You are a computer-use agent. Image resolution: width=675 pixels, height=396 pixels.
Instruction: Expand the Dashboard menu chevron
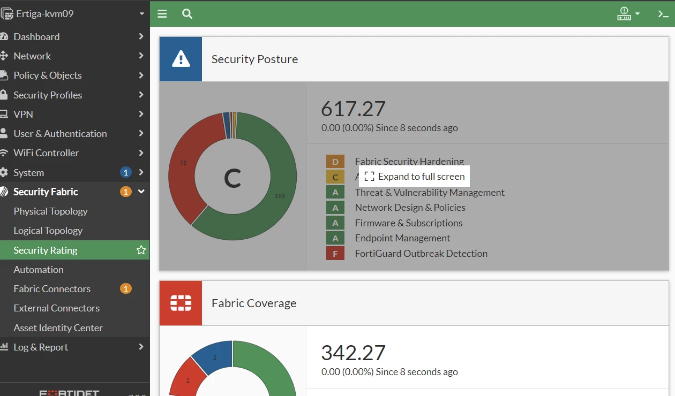click(141, 36)
